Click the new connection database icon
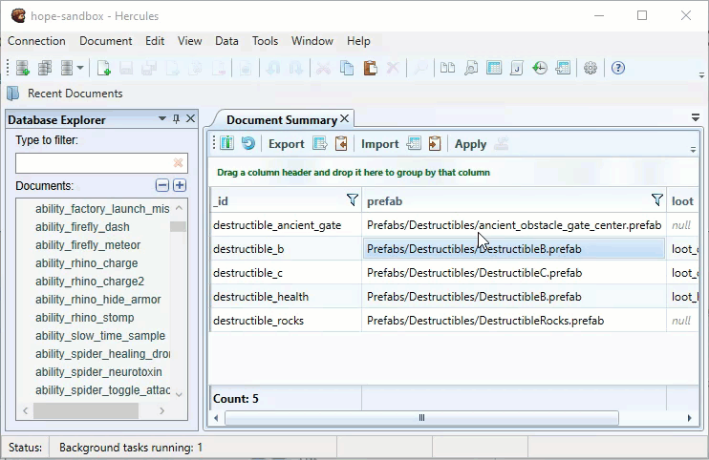Screen dimensions: 709x460 click(22, 68)
